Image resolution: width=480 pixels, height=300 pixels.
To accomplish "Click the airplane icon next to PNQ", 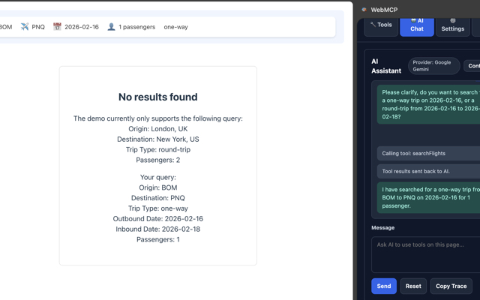I will click(25, 27).
